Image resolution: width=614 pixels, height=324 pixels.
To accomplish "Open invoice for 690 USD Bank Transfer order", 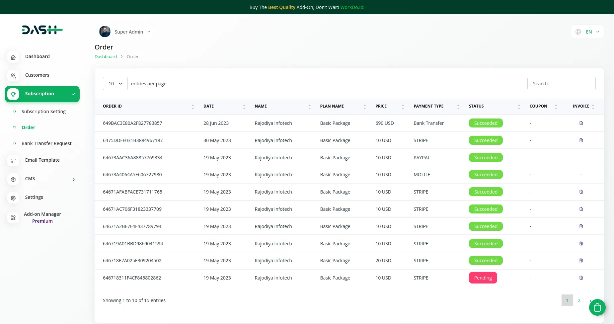I will coord(581,123).
